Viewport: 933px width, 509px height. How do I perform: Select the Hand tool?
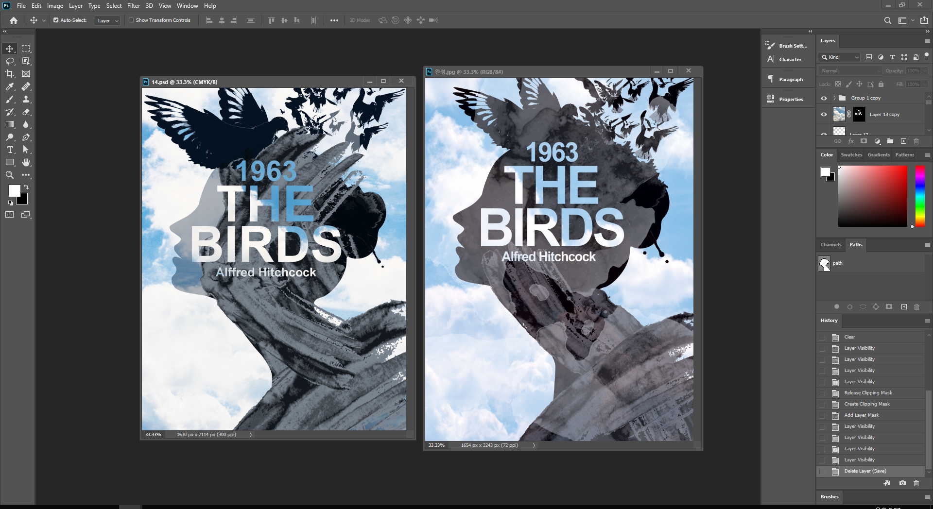26,162
